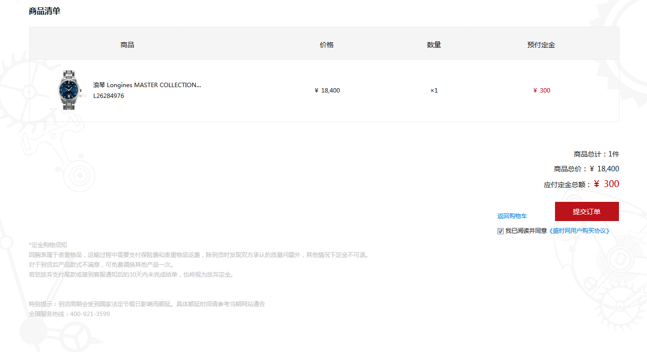Go back via the 返回购物车 link
This screenshot has height=352, width=647.
512,216
